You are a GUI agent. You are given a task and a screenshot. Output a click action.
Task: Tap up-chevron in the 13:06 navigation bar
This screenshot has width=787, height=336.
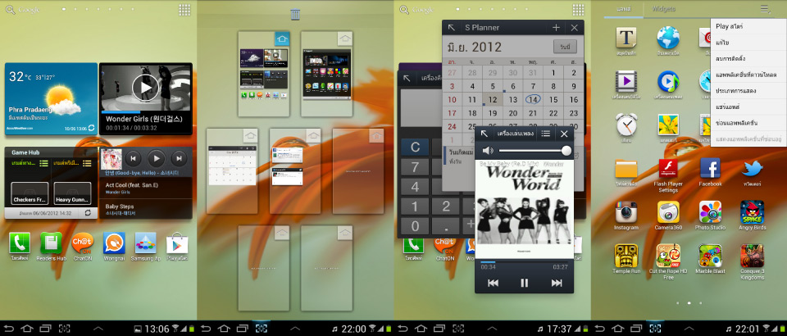point(98,329)
